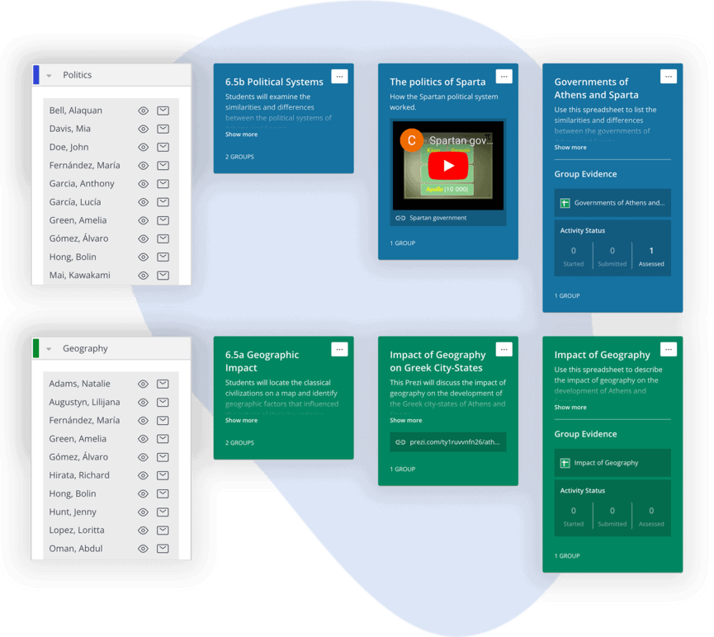This screenshot has width=714, height=637.
Task: Expand Show more on Governments of Athens card
Action: tap(570, 148)
